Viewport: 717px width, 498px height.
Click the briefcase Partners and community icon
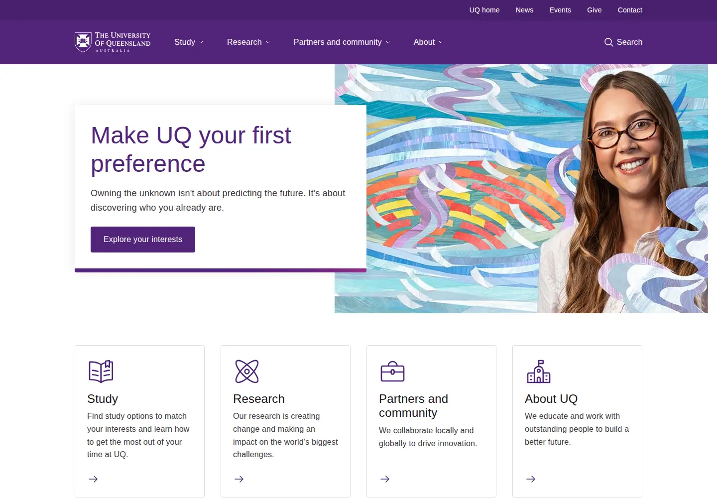[392, 372]
